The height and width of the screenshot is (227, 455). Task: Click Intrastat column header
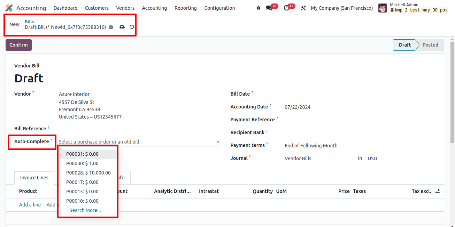click(209, 191)
